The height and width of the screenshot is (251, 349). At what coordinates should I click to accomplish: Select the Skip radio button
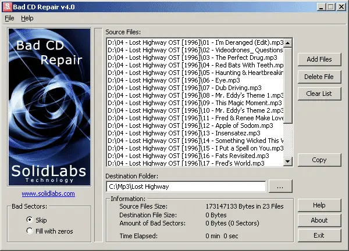(30, 220)
